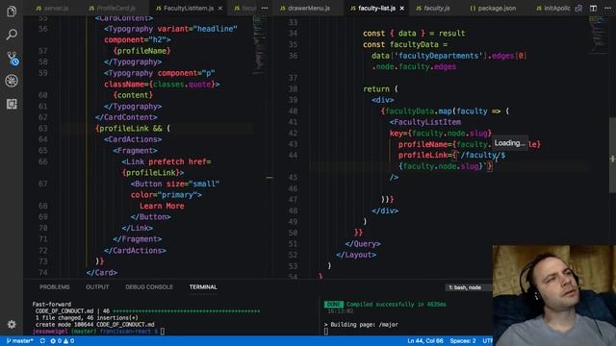The width and height of the screenshot is (616, 346).
Task: Click 'Learn More' text in left editor
Action: [x=162, y=206]
